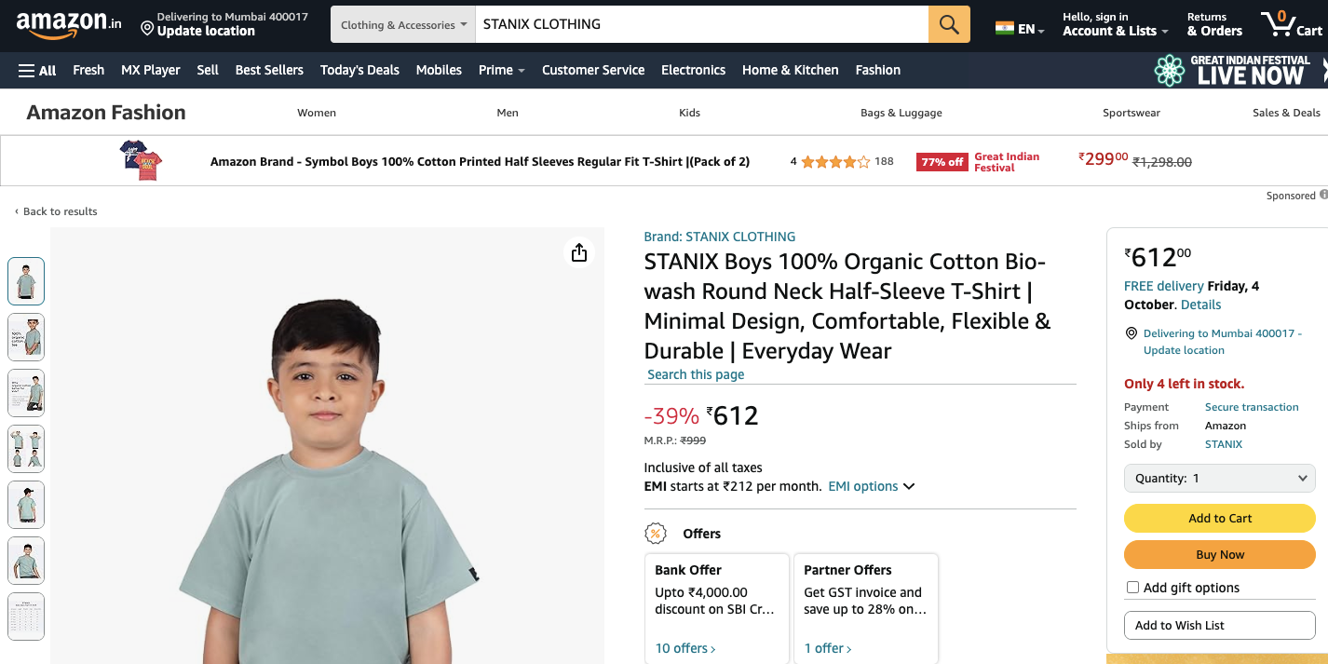Click the Offers percent badge icon
This screenshot has width=1328, height=664.
(x=656, y=534)
